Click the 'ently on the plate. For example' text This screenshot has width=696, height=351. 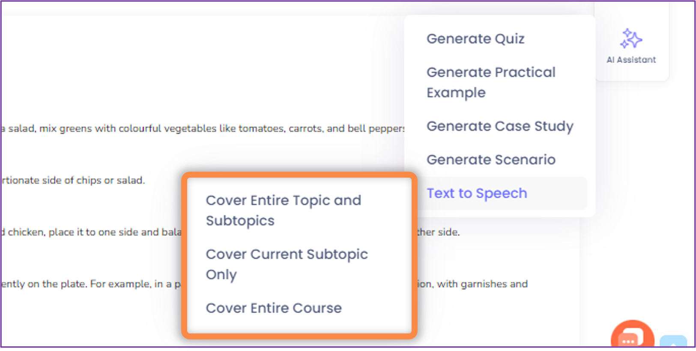click(91, 284)
